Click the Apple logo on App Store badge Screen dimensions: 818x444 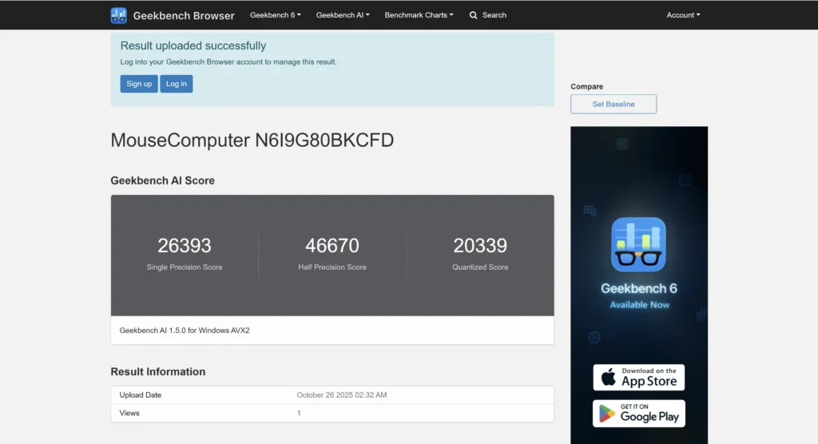[608, 377]
